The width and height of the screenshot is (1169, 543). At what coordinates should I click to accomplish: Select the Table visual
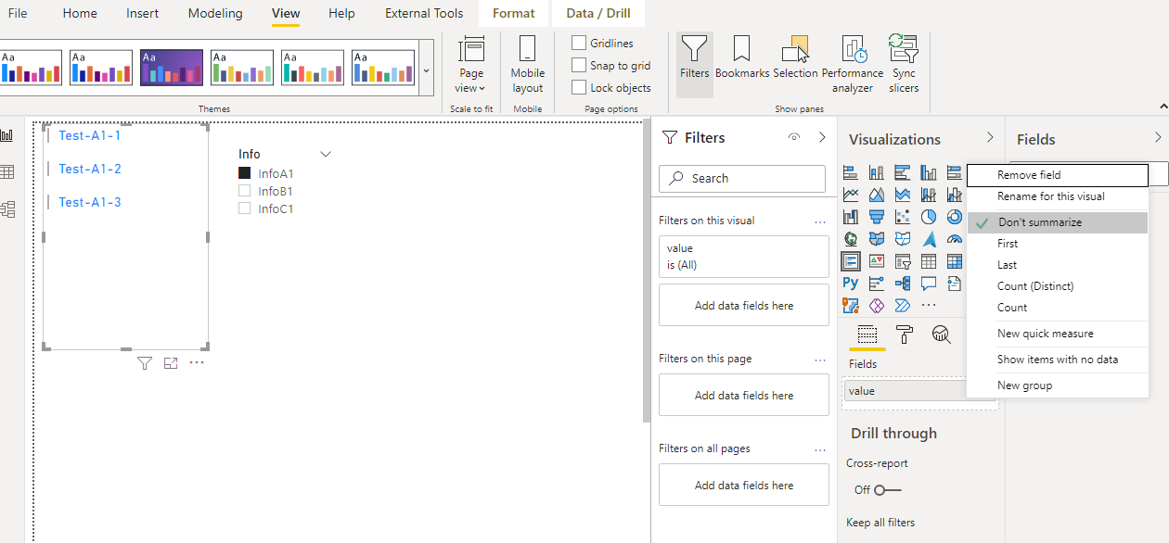point(929,261)
